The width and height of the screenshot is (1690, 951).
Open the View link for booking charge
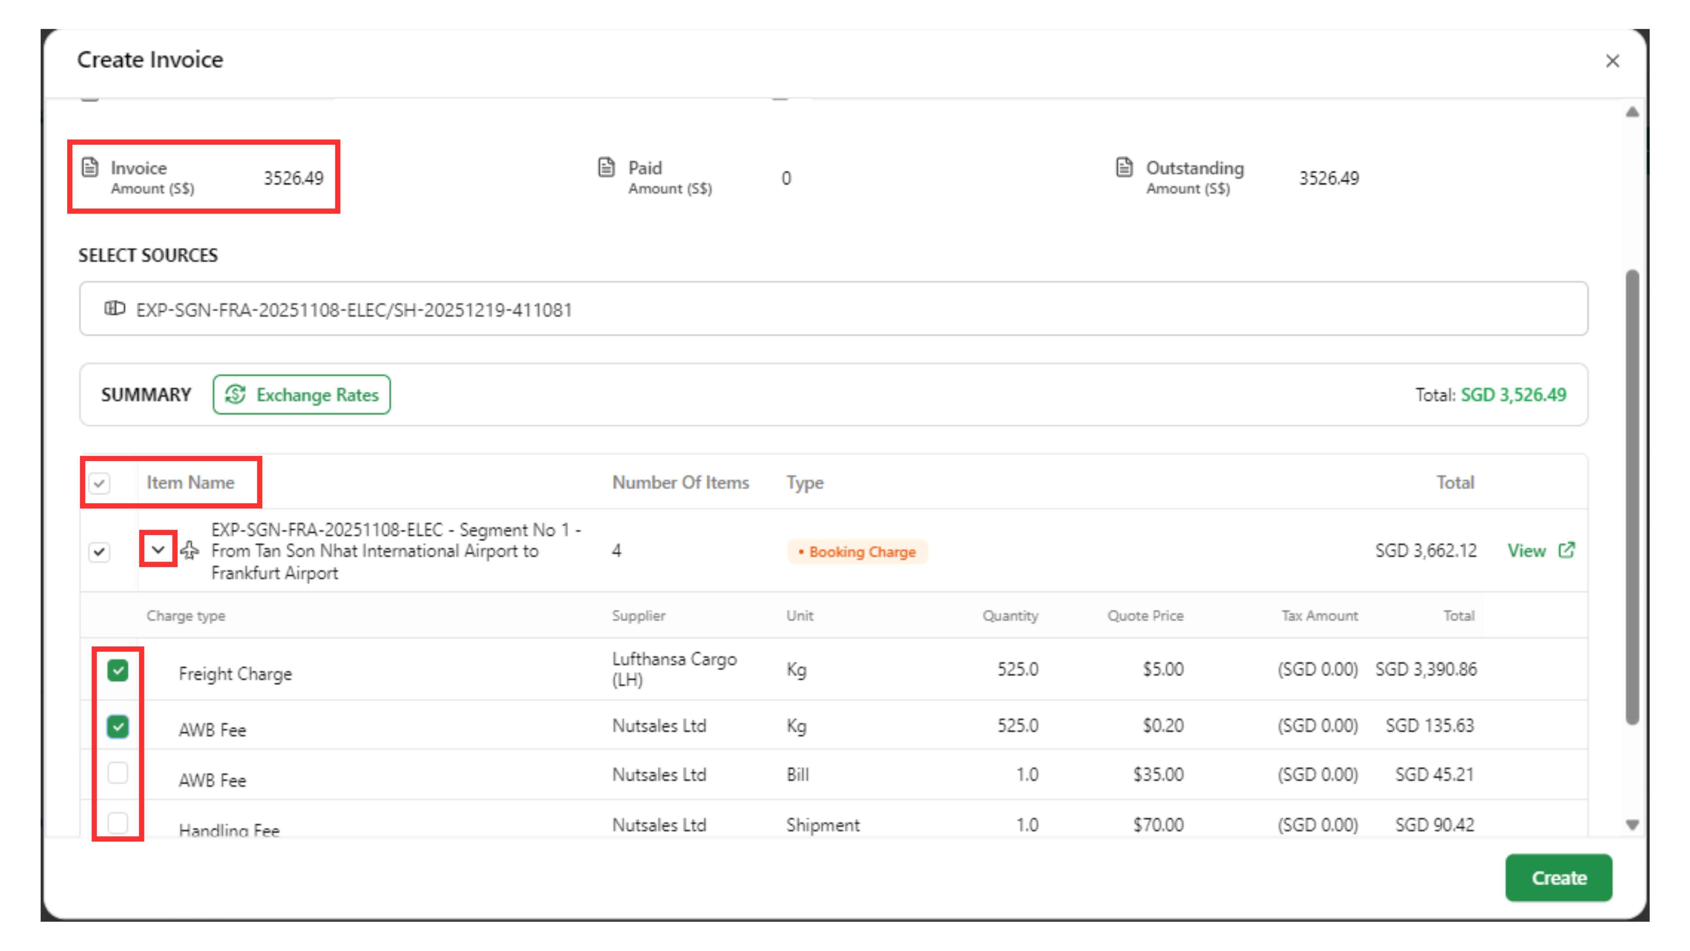[x=1527, y=551]
